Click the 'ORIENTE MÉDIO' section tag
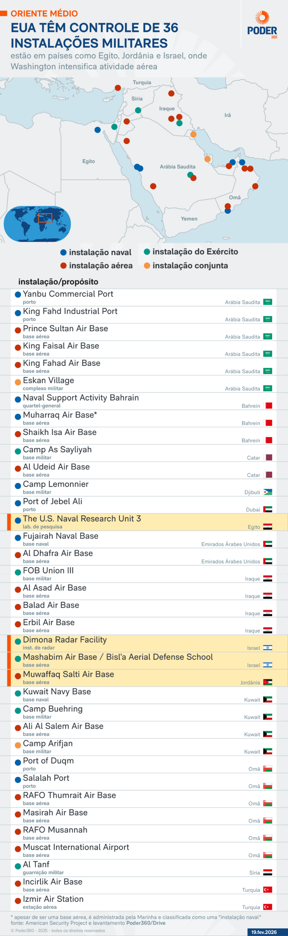 [44, 14]
